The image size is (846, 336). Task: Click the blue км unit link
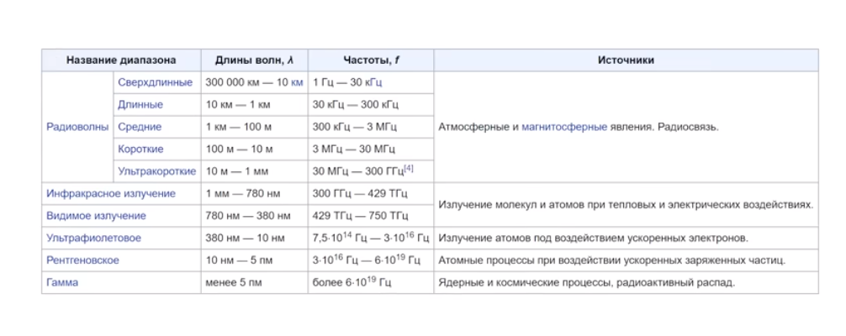tap(296, 82)
